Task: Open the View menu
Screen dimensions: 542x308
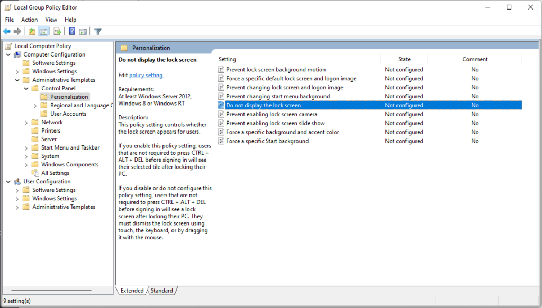Action: pyautogui.click(x=51, y=20)
